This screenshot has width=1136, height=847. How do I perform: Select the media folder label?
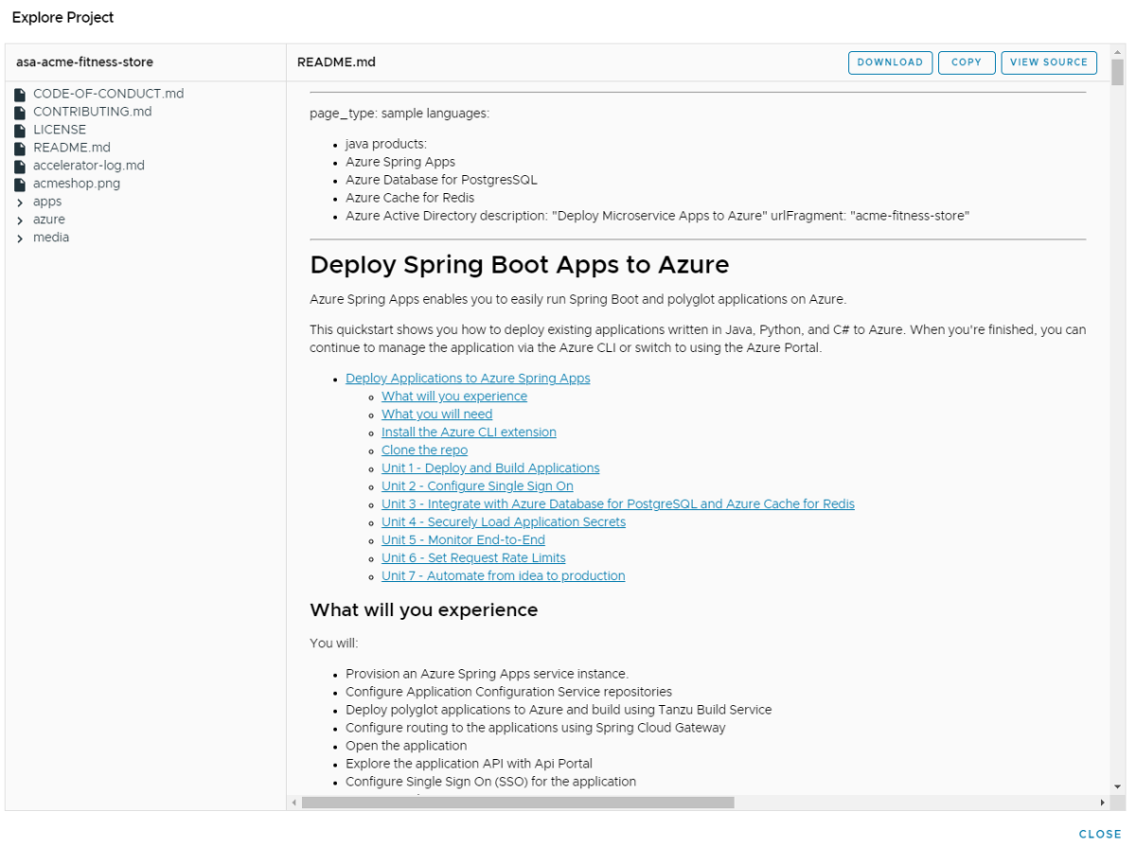point(51,238)
